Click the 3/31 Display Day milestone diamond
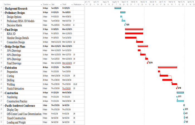Image resolution: width=195 pixels, height=125 pixels. point(184,109)
